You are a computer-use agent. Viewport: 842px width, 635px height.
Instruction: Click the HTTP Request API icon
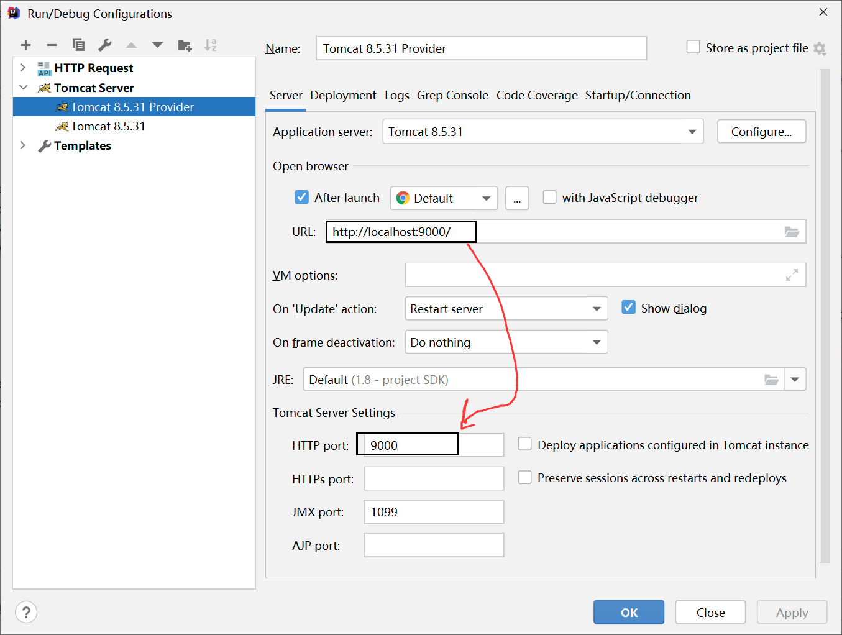[x=45, y=68]
